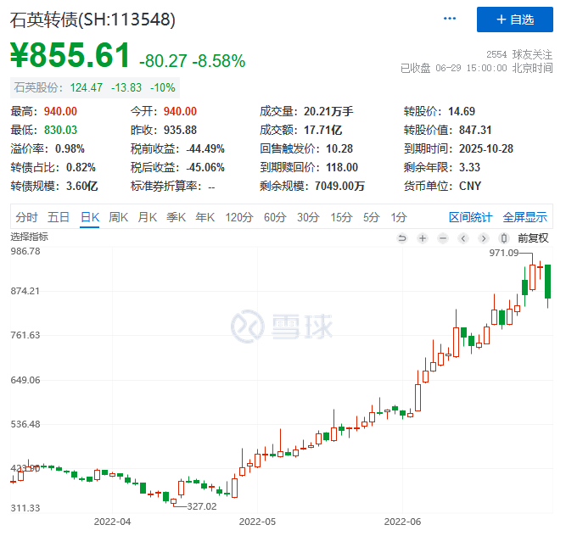Switch to 分时 chart tab
The width and height of the screenshot is (566, 536).
tap(26, 217)
